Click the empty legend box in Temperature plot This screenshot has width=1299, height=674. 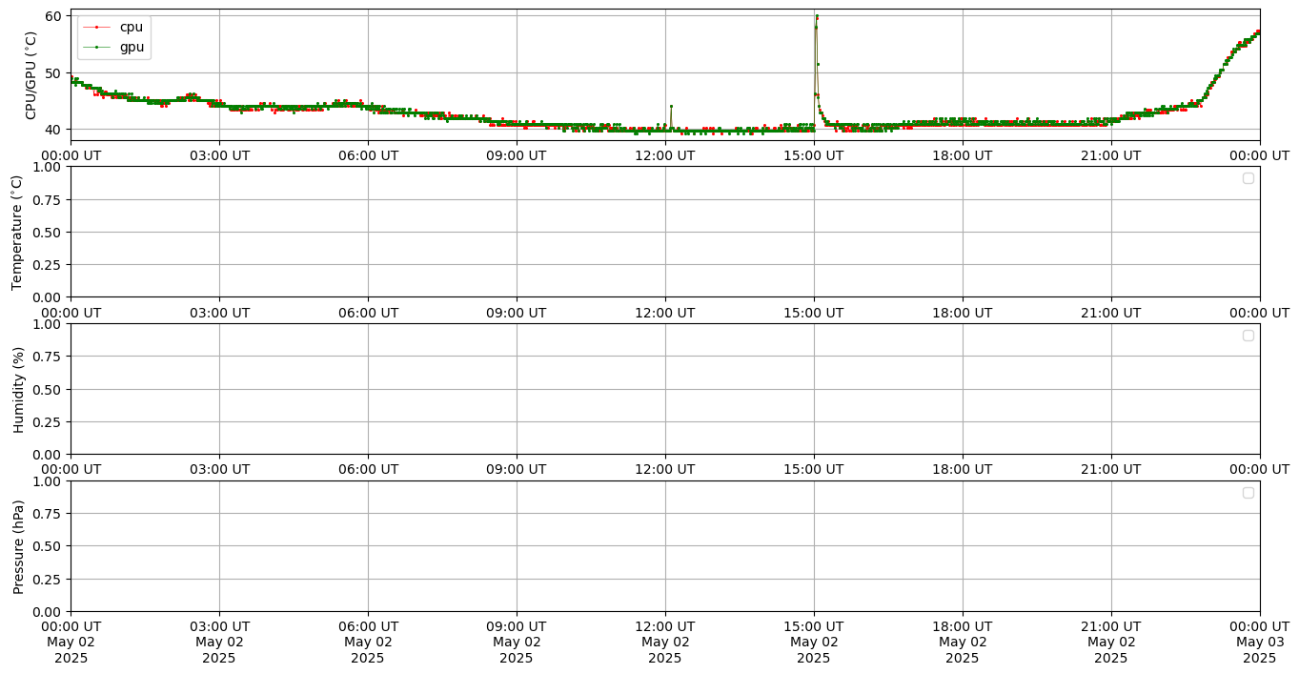click(1248, 178)
